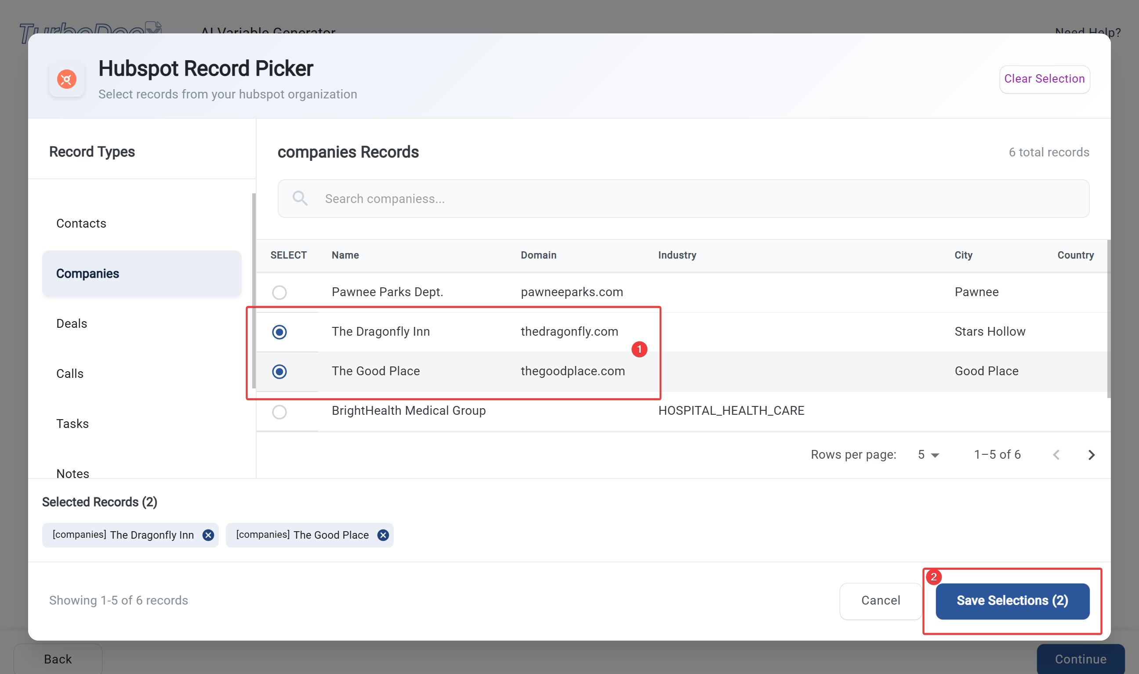Click the Industry column header
This screenshot has height=674, width=1139.
pos(677,255)
